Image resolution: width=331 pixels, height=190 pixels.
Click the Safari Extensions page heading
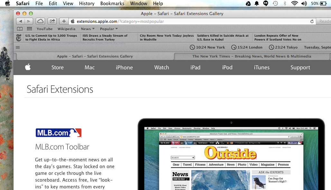click(60, 89)
